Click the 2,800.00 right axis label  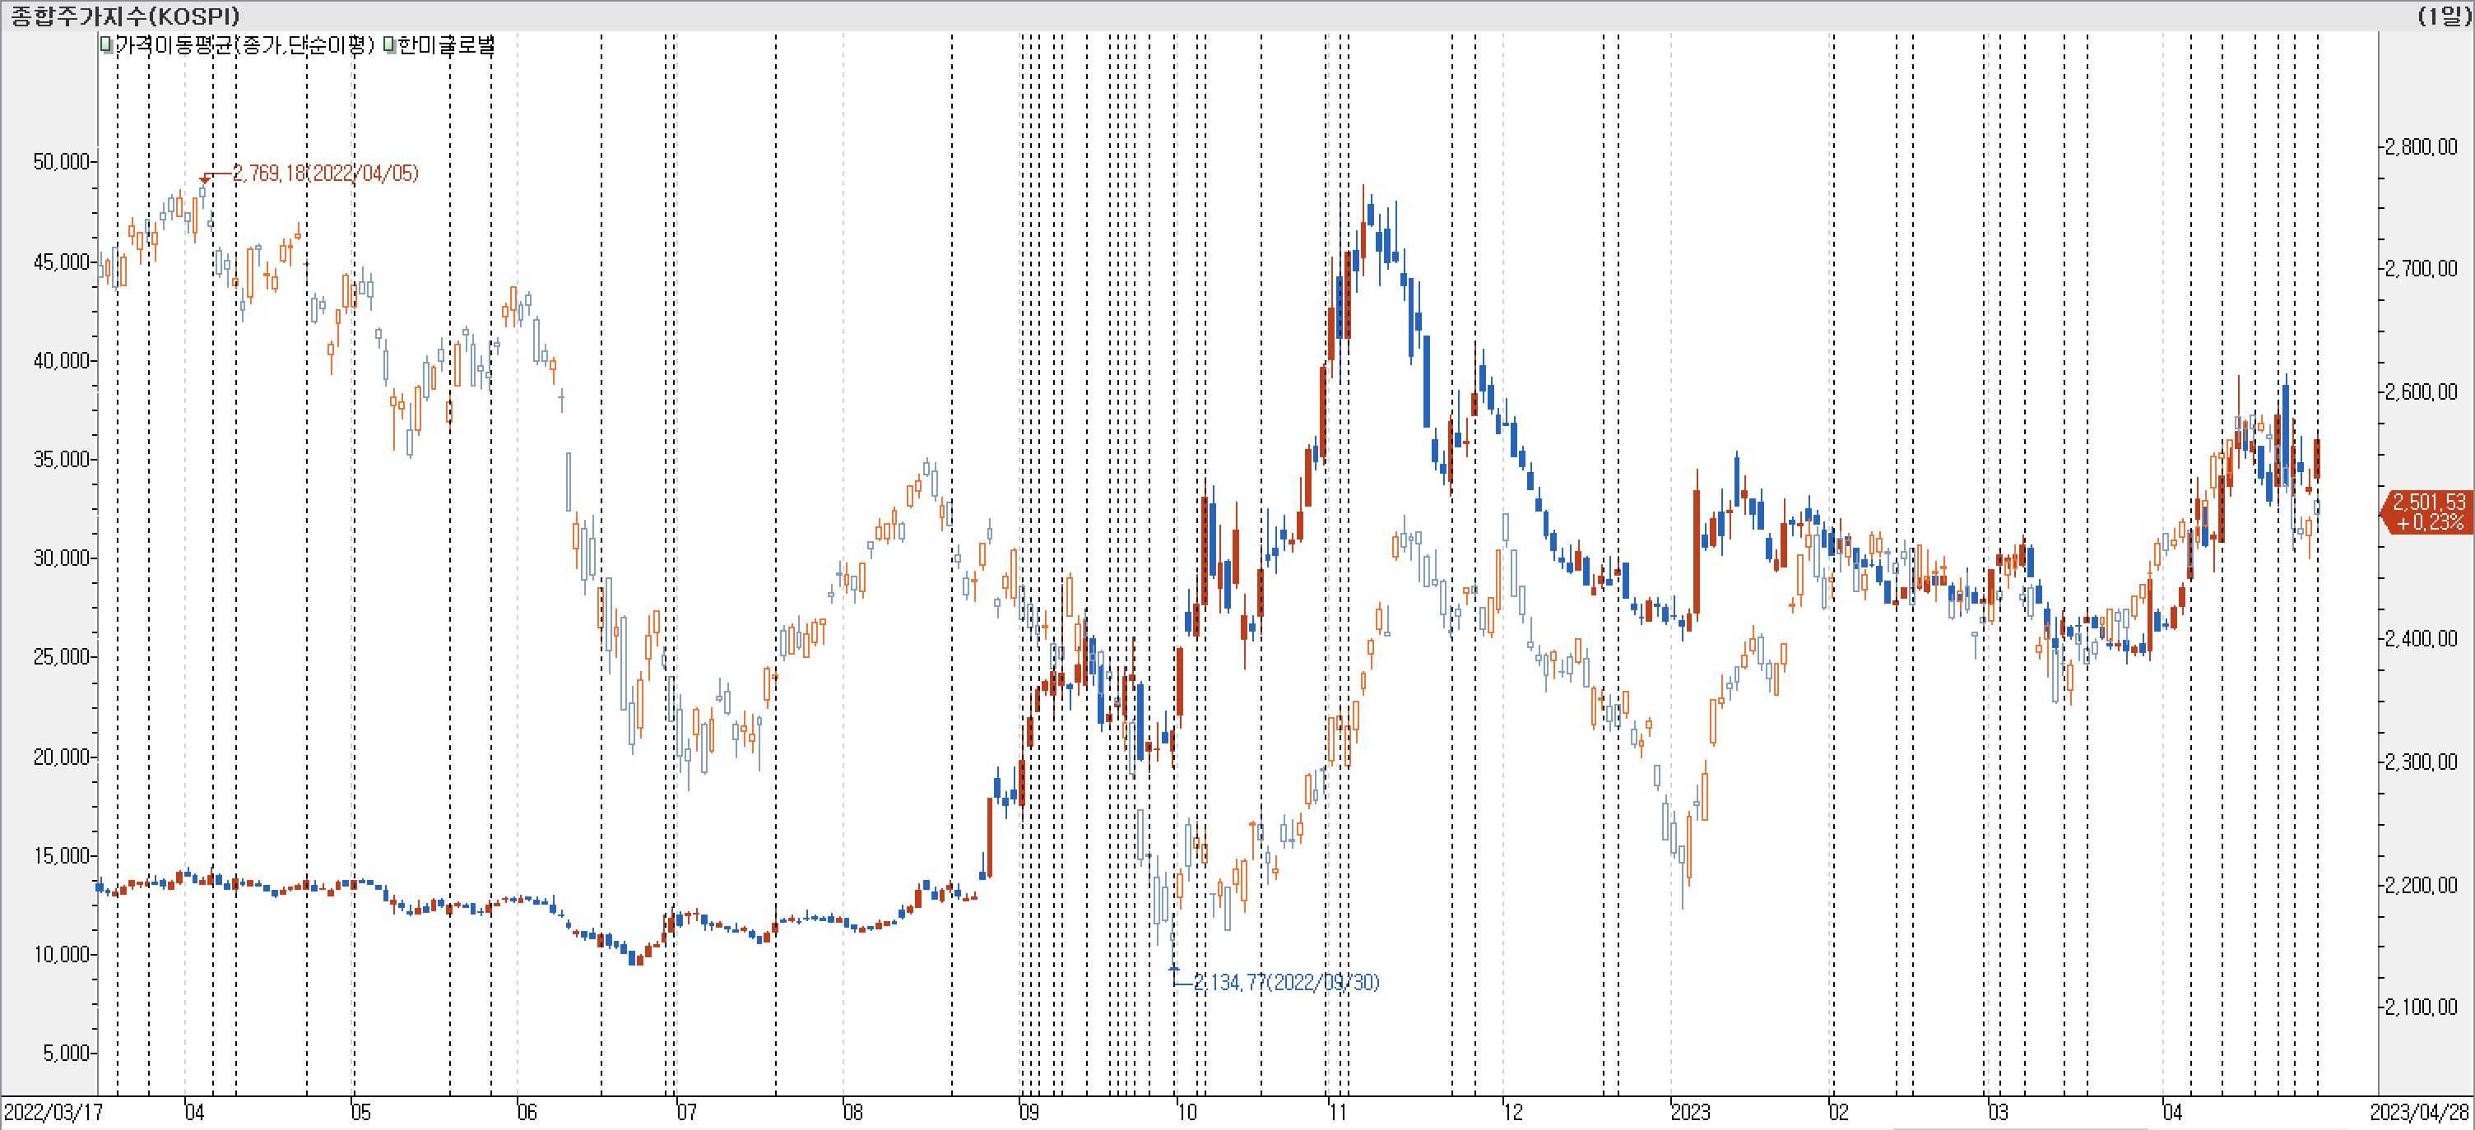click(x=2422, y=147)
